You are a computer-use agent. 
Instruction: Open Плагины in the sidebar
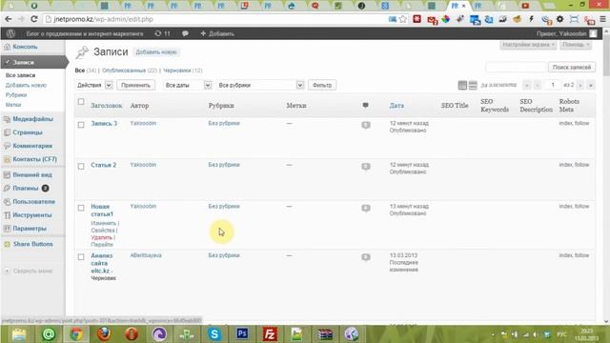(26, 189)
